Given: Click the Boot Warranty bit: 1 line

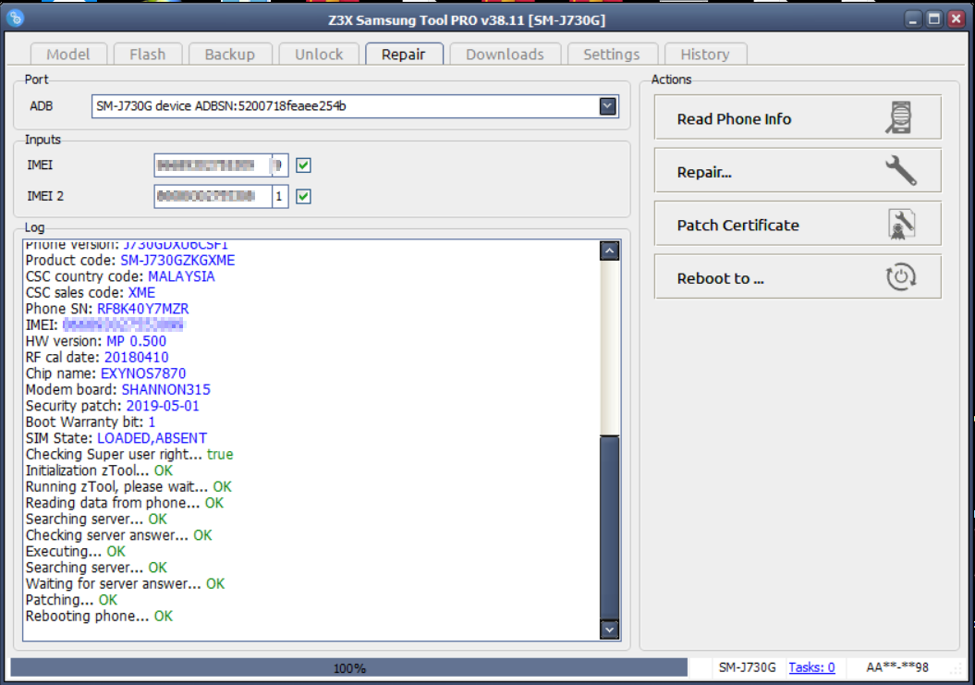Looking at the screenshot, I should click(91, 422).
